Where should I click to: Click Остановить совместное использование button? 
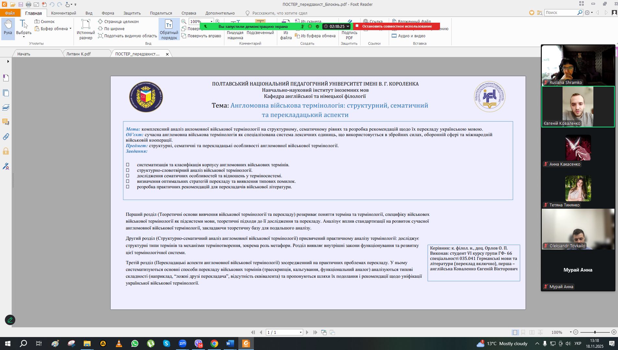pos(397,26)
